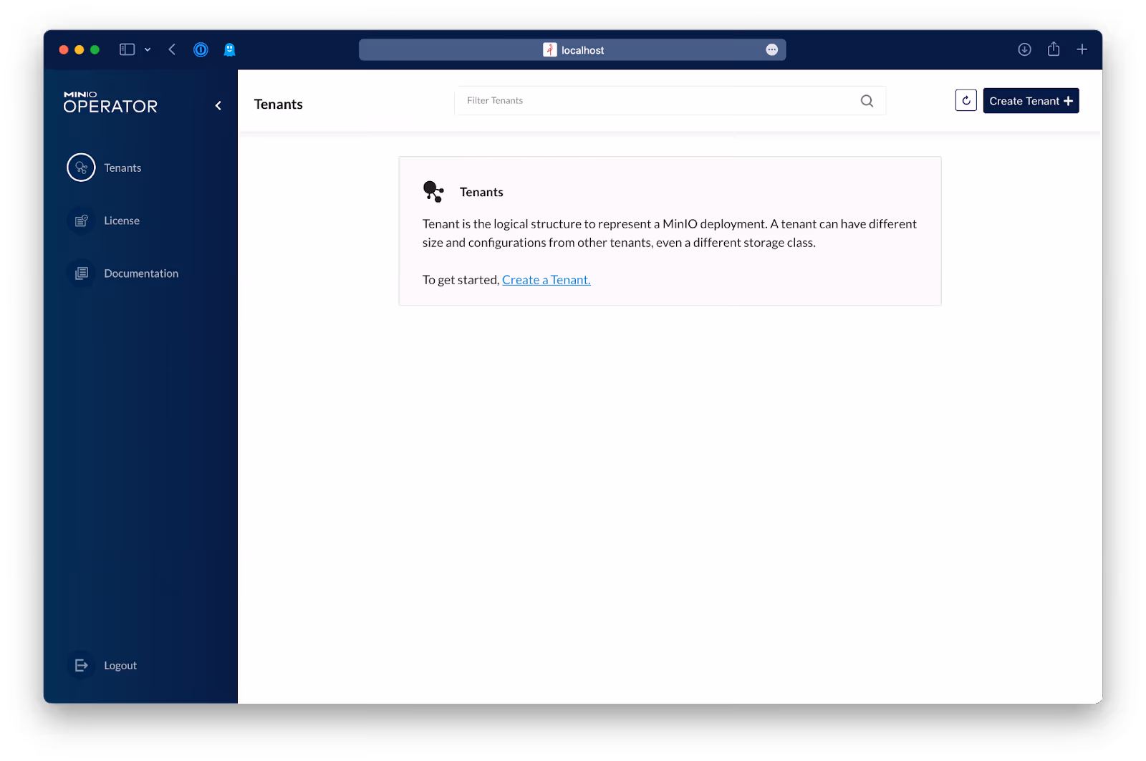Screen dimensions: 1146x761
Task: Open the Tenants sidebar icon
Action: (x=81, y=168)
